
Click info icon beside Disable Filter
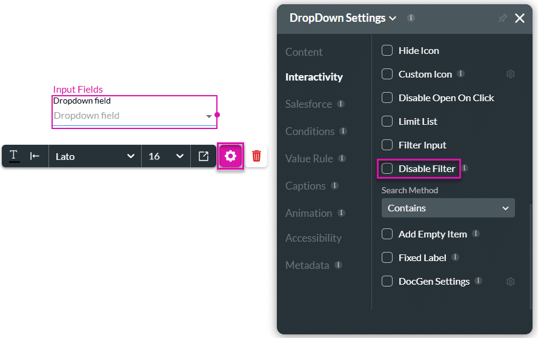pyautogui.click(x=465, y=168)
